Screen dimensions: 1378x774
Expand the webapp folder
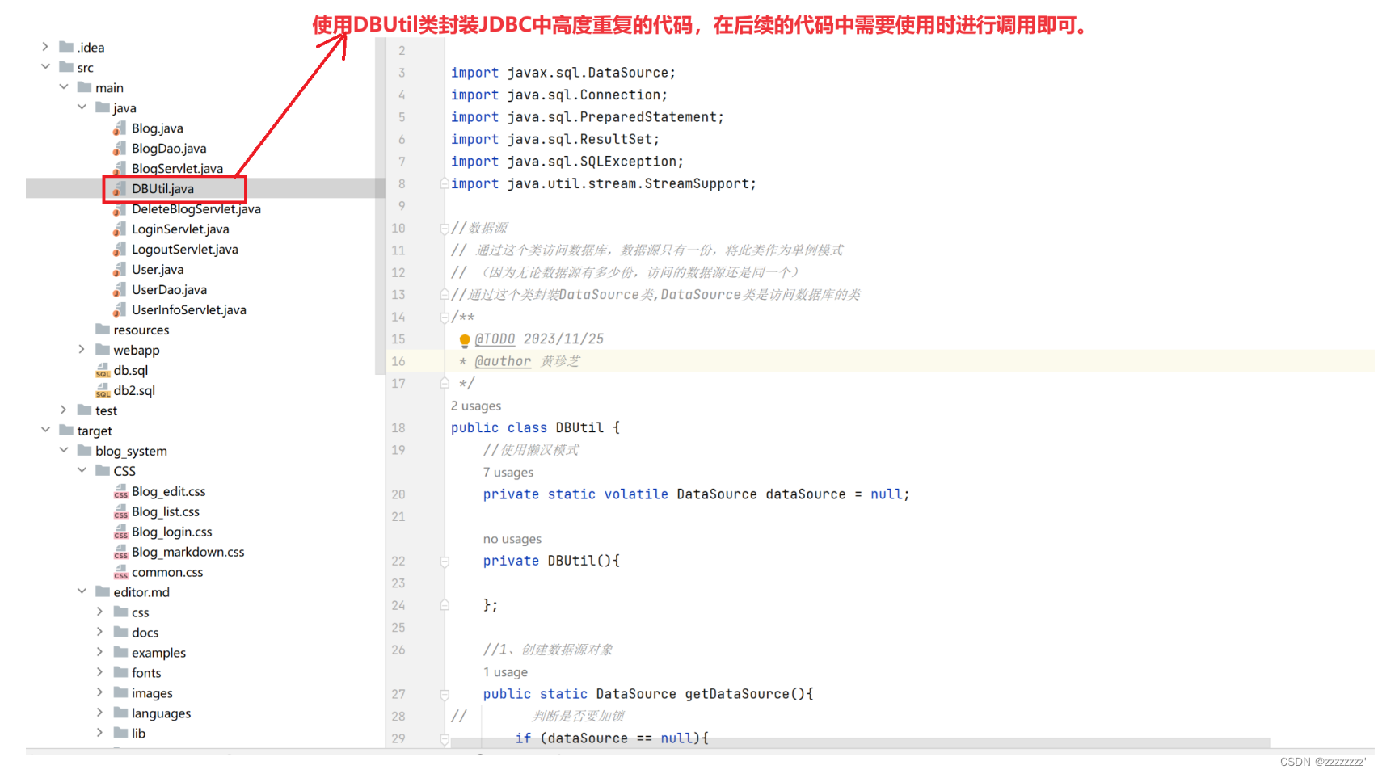tap(82, 350)
